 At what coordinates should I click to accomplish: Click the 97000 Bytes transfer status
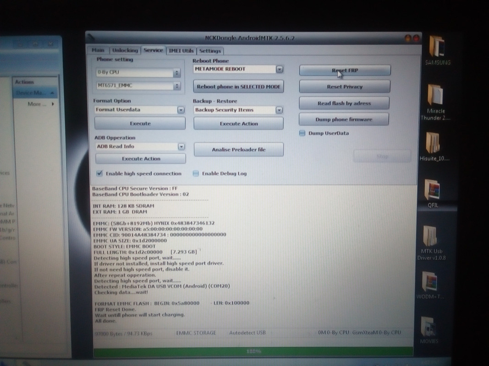pos(123,334)
